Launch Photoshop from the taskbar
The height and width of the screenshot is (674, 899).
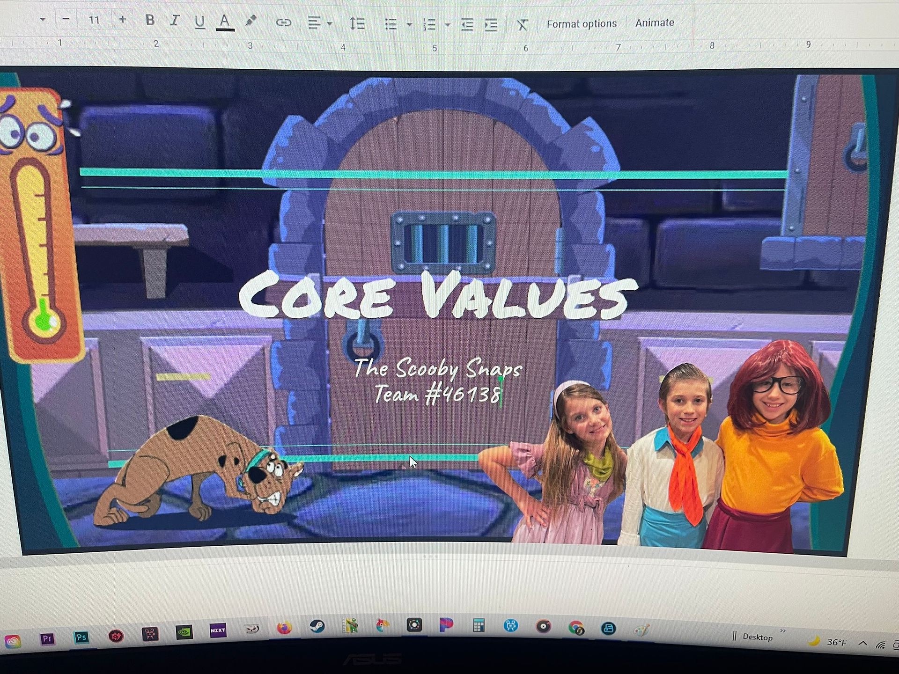81,637
